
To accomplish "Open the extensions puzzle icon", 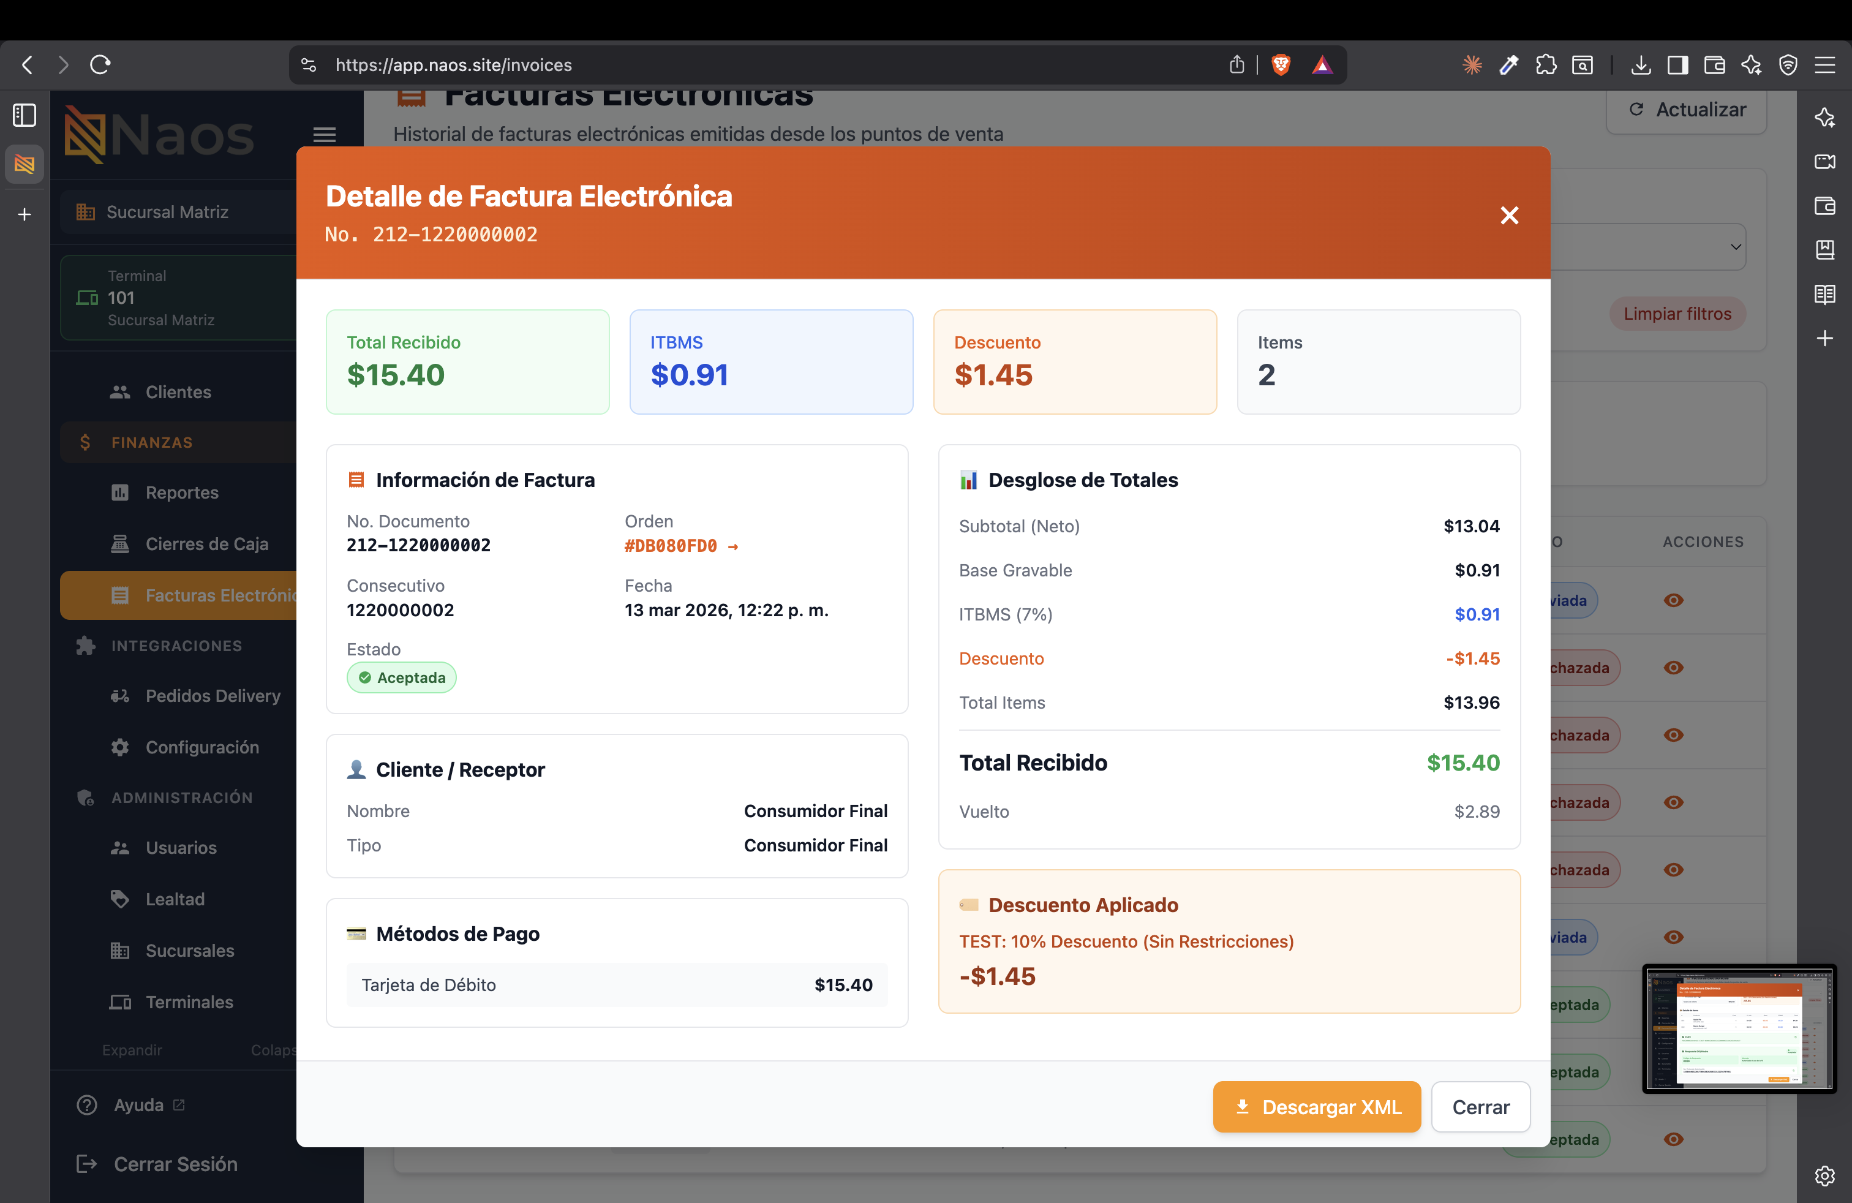I will [x=1545, y=64].
